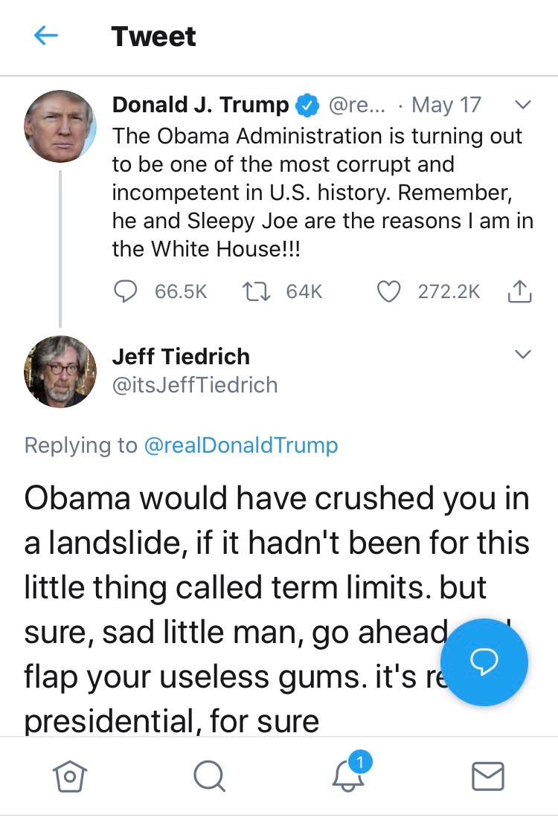The image size is (558, 820).
Task: Expand options chevron on Jeff Tiedrich's tweet
Action: 523,355
